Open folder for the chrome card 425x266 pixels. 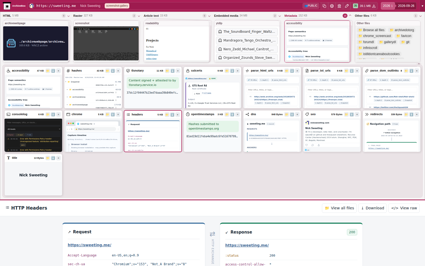click(x=108, y=114)
